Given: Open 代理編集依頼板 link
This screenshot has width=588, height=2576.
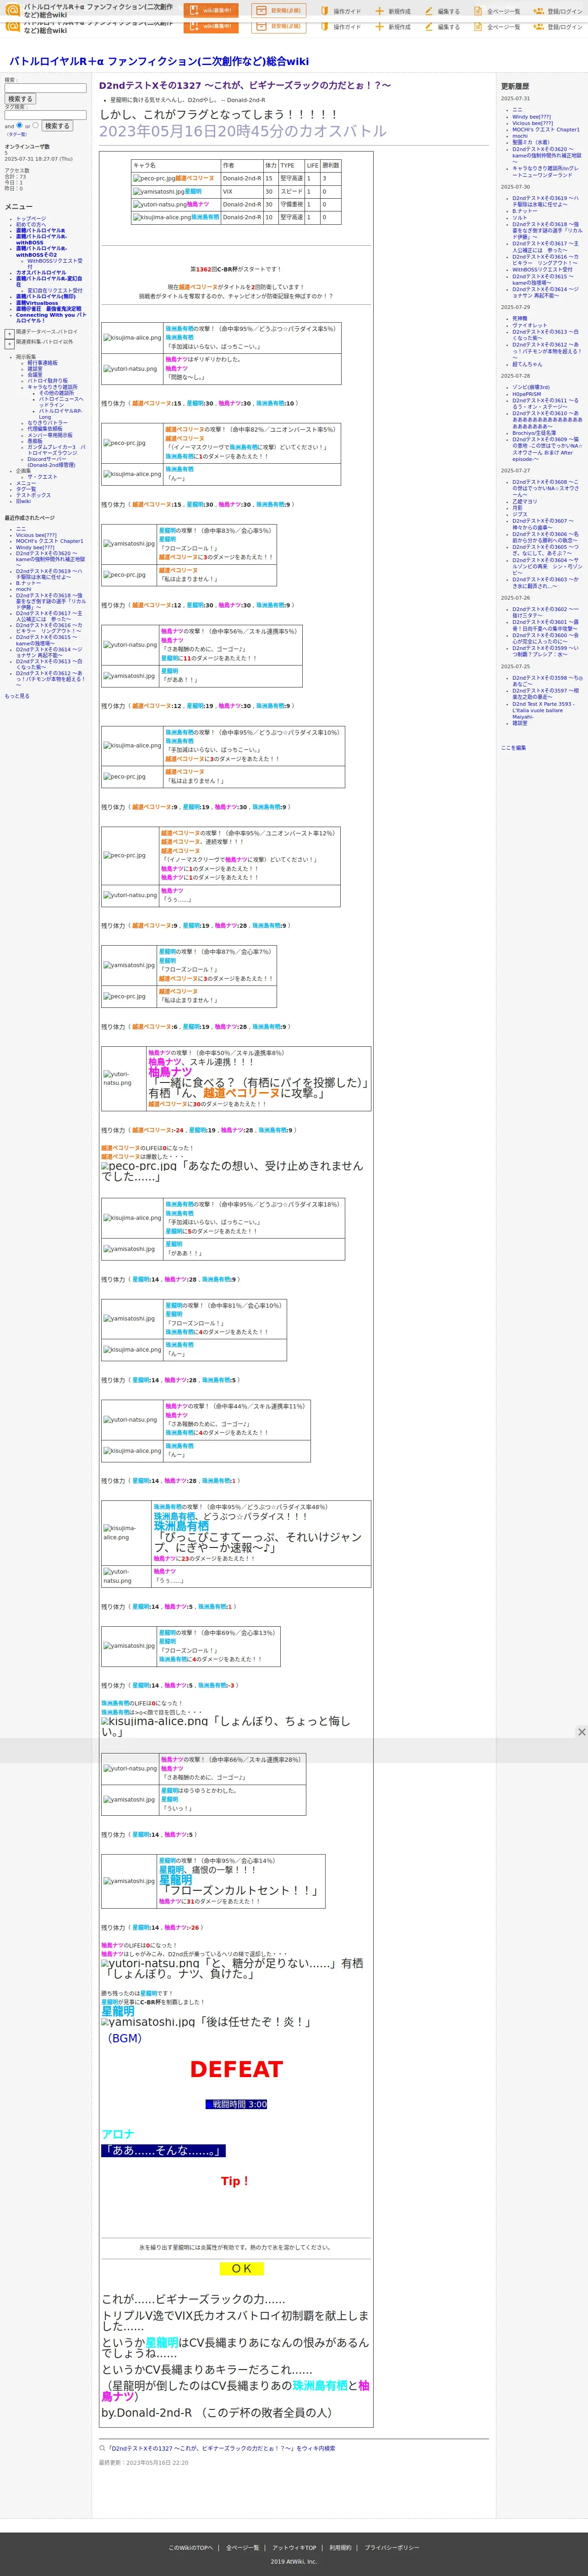Looking at the screenshot, I should [45, 429].
